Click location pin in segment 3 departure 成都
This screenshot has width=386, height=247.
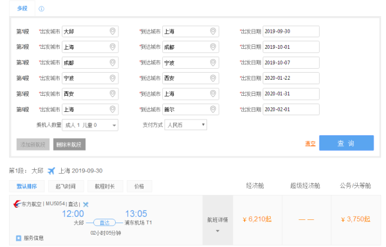tap(113, 62)
